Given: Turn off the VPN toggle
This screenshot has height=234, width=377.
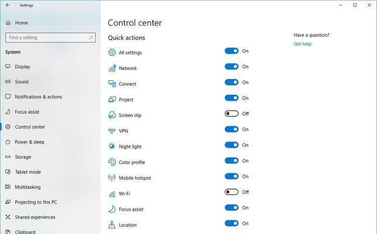Looking at the screenshot, I should click(232, 129).
